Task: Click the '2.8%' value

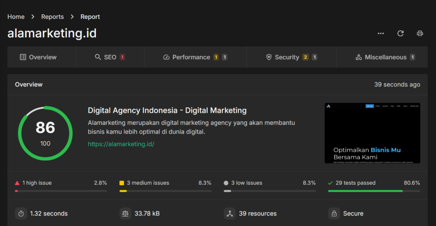Action: coord(100,183)
